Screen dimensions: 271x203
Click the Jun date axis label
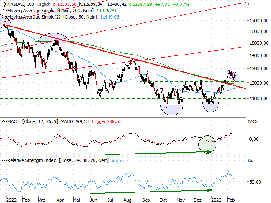(x=94, y=200)
